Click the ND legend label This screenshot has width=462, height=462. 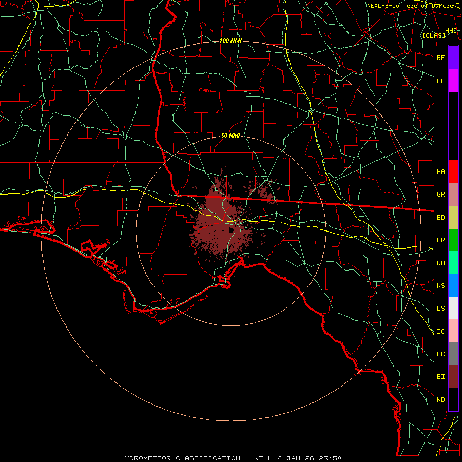point(441,400)
